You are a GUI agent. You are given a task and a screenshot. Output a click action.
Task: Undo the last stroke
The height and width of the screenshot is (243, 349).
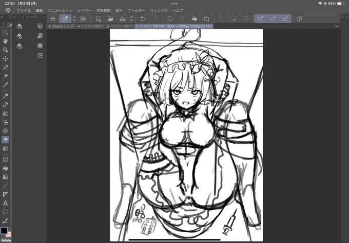[x=143, y=18]
